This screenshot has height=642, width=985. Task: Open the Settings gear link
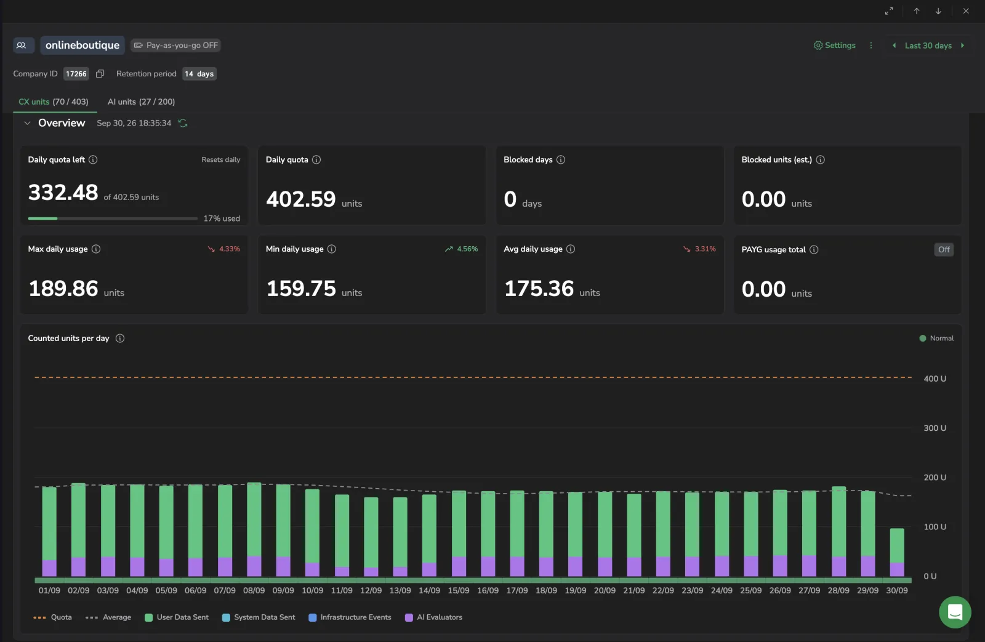click(x=835, y=46)
